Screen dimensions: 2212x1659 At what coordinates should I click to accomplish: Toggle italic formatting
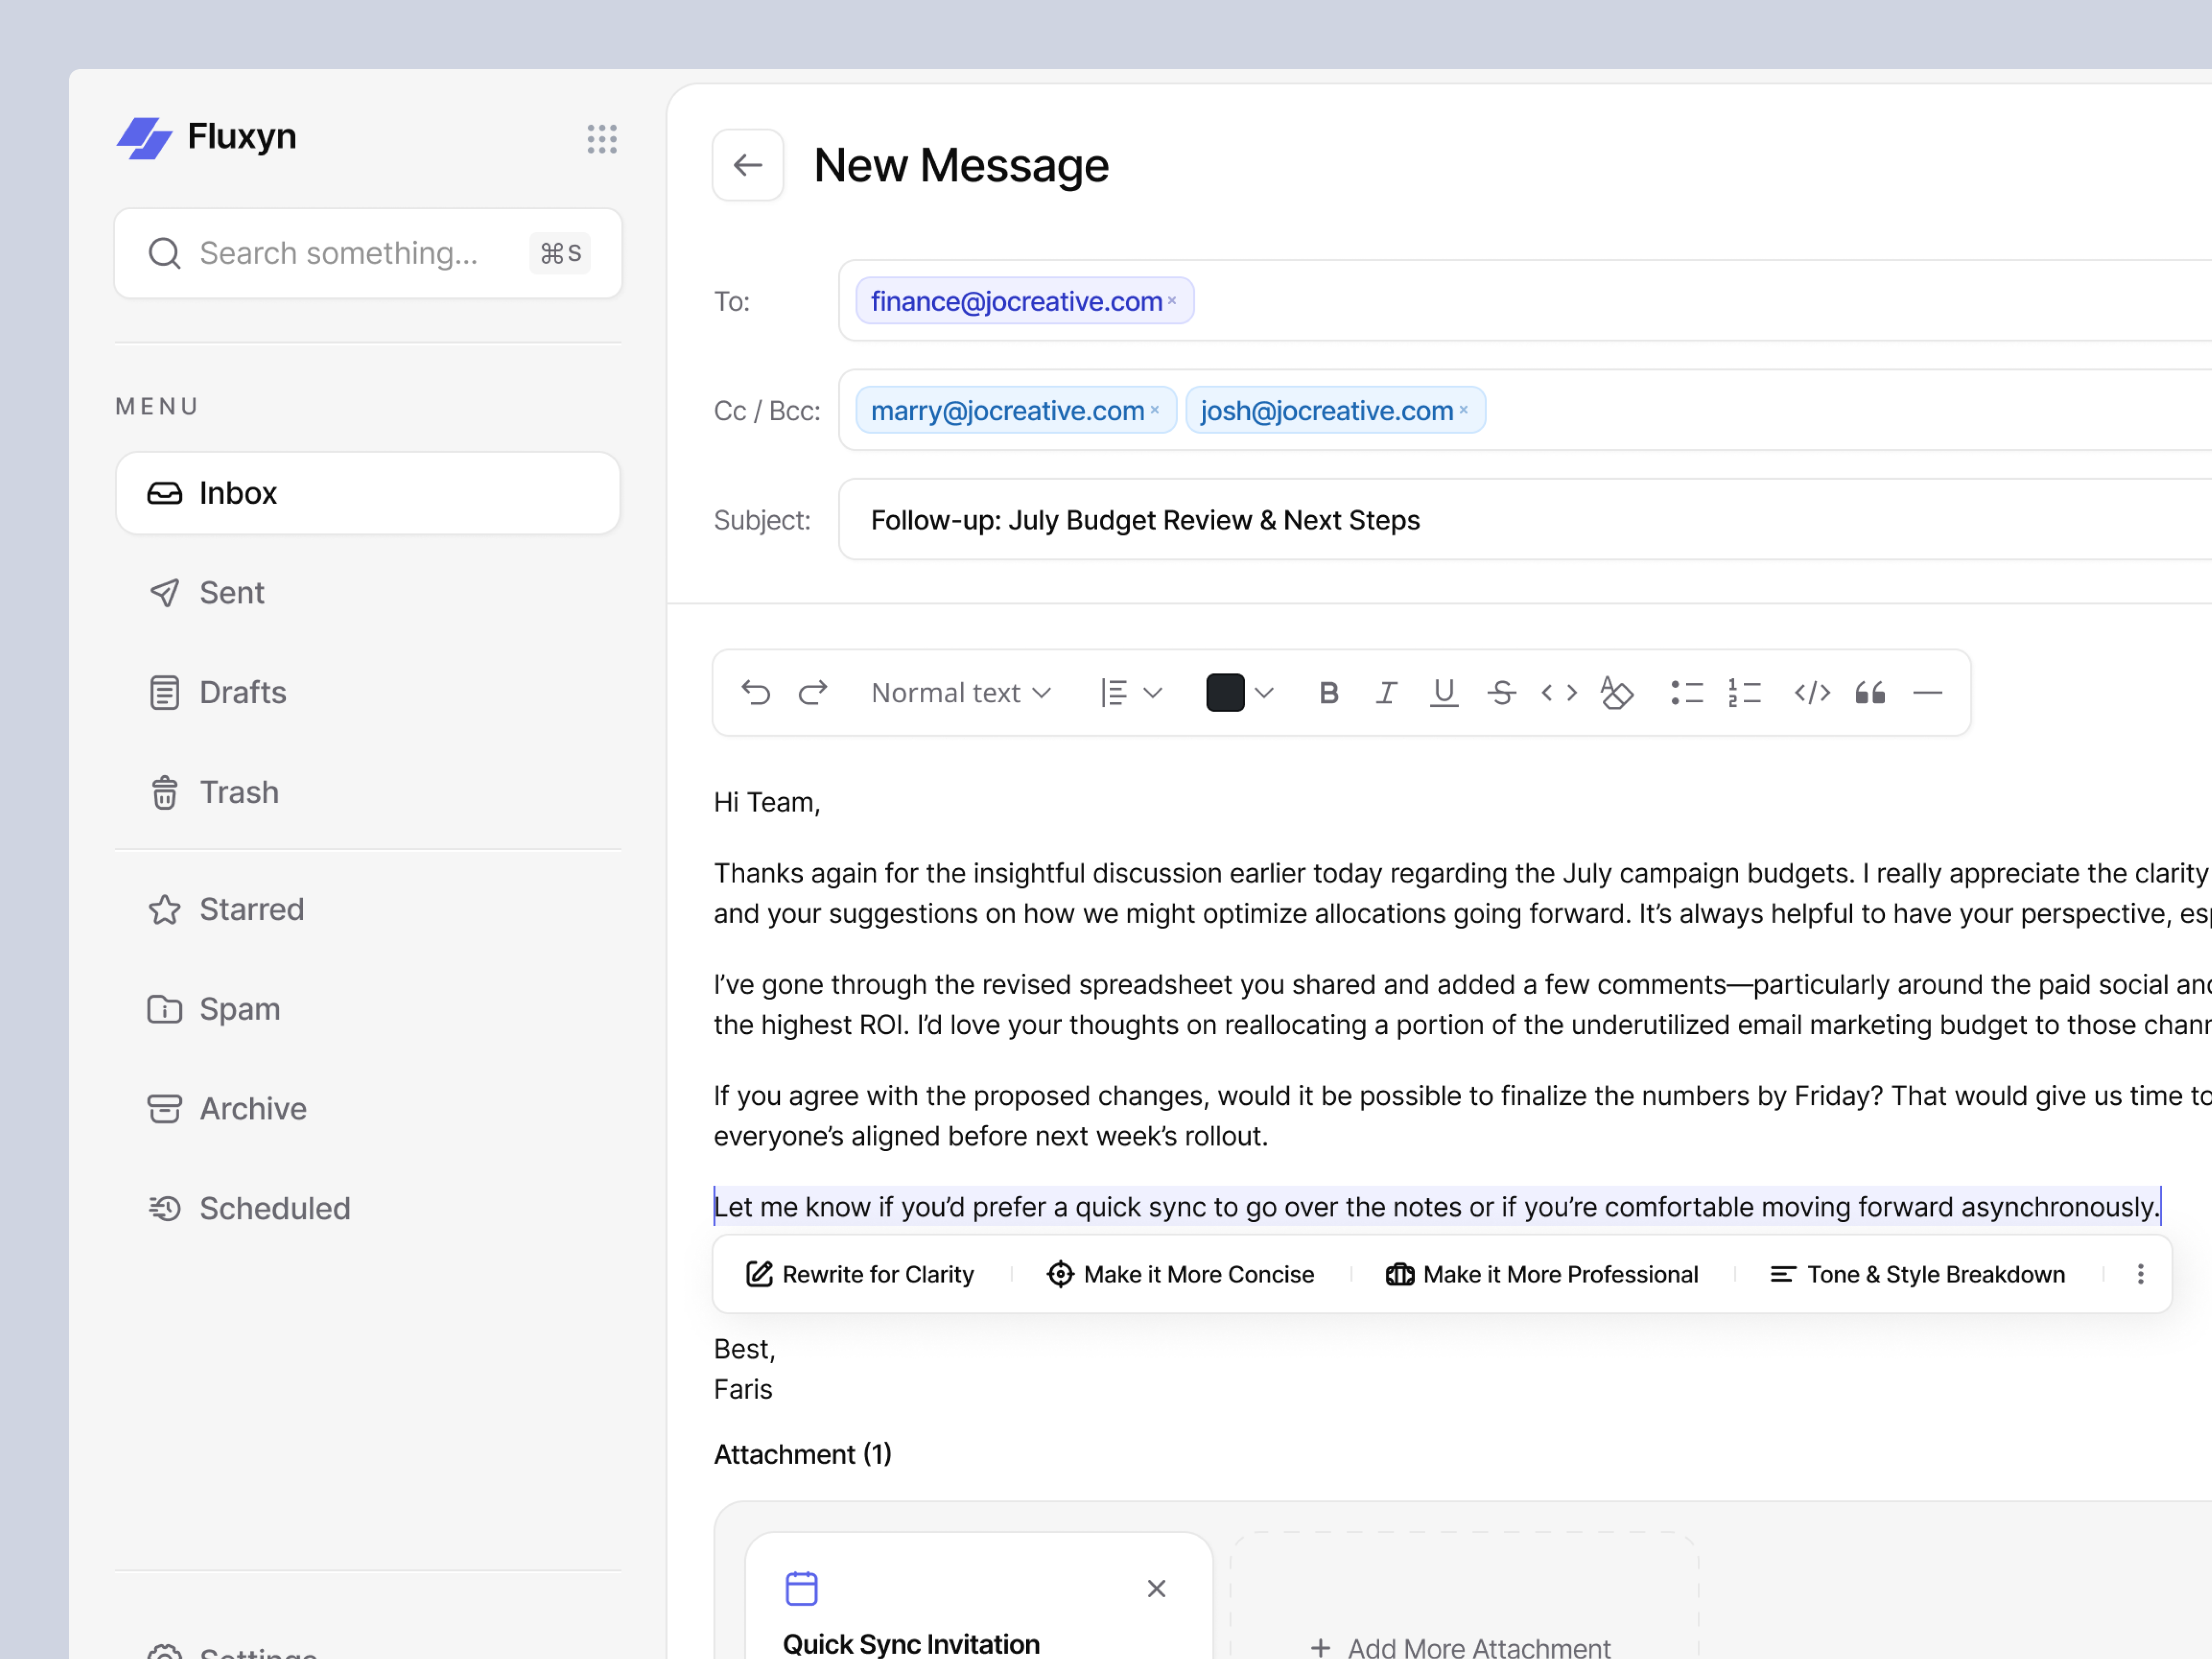tap(1386, 693)
